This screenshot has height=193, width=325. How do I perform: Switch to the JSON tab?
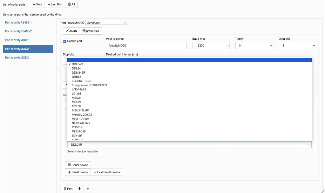pos(71,31)
